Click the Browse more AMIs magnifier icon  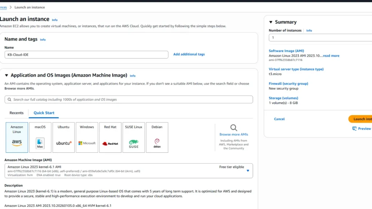[x=234, y=128]
